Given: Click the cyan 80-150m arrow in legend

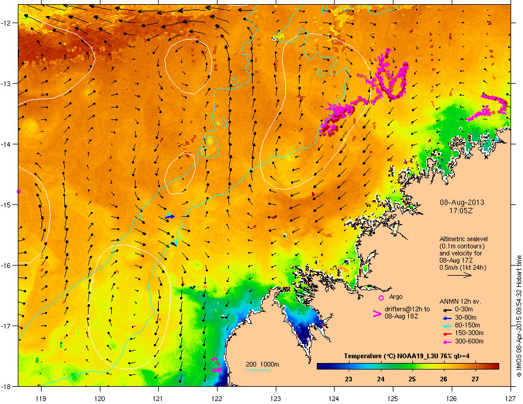Looking at the screenshot, I should click(447, 326).
